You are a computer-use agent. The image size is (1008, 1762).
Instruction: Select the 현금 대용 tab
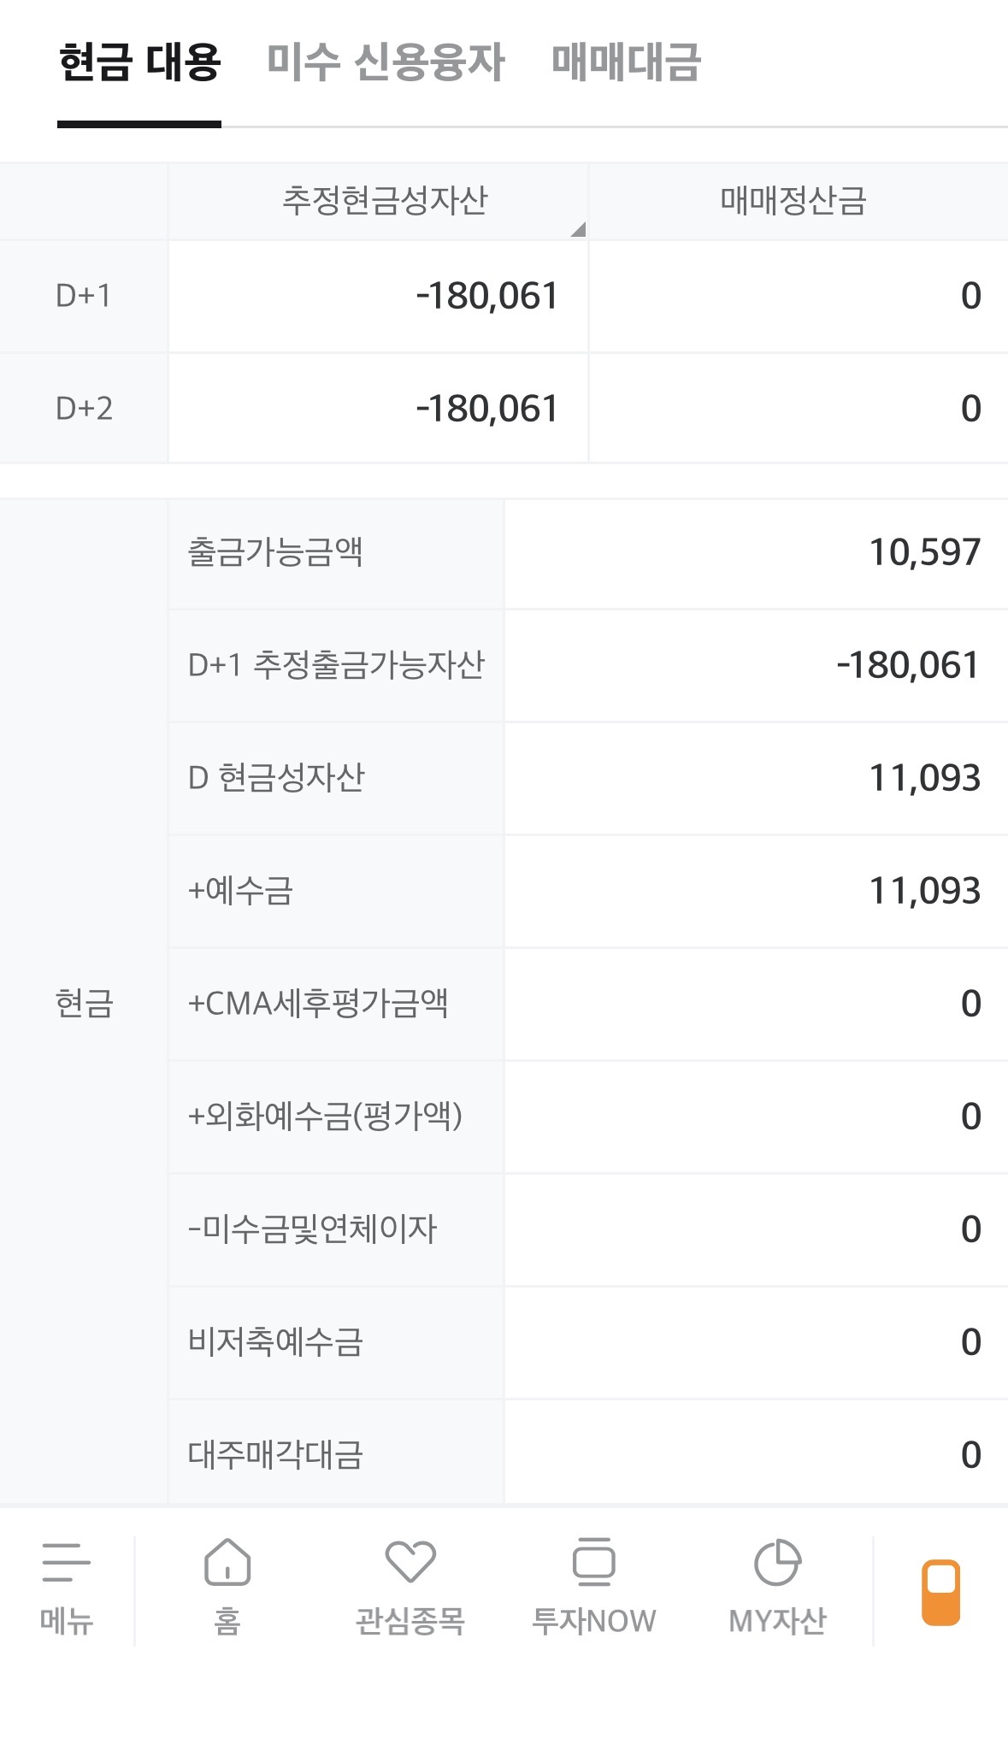pos(139,62)
